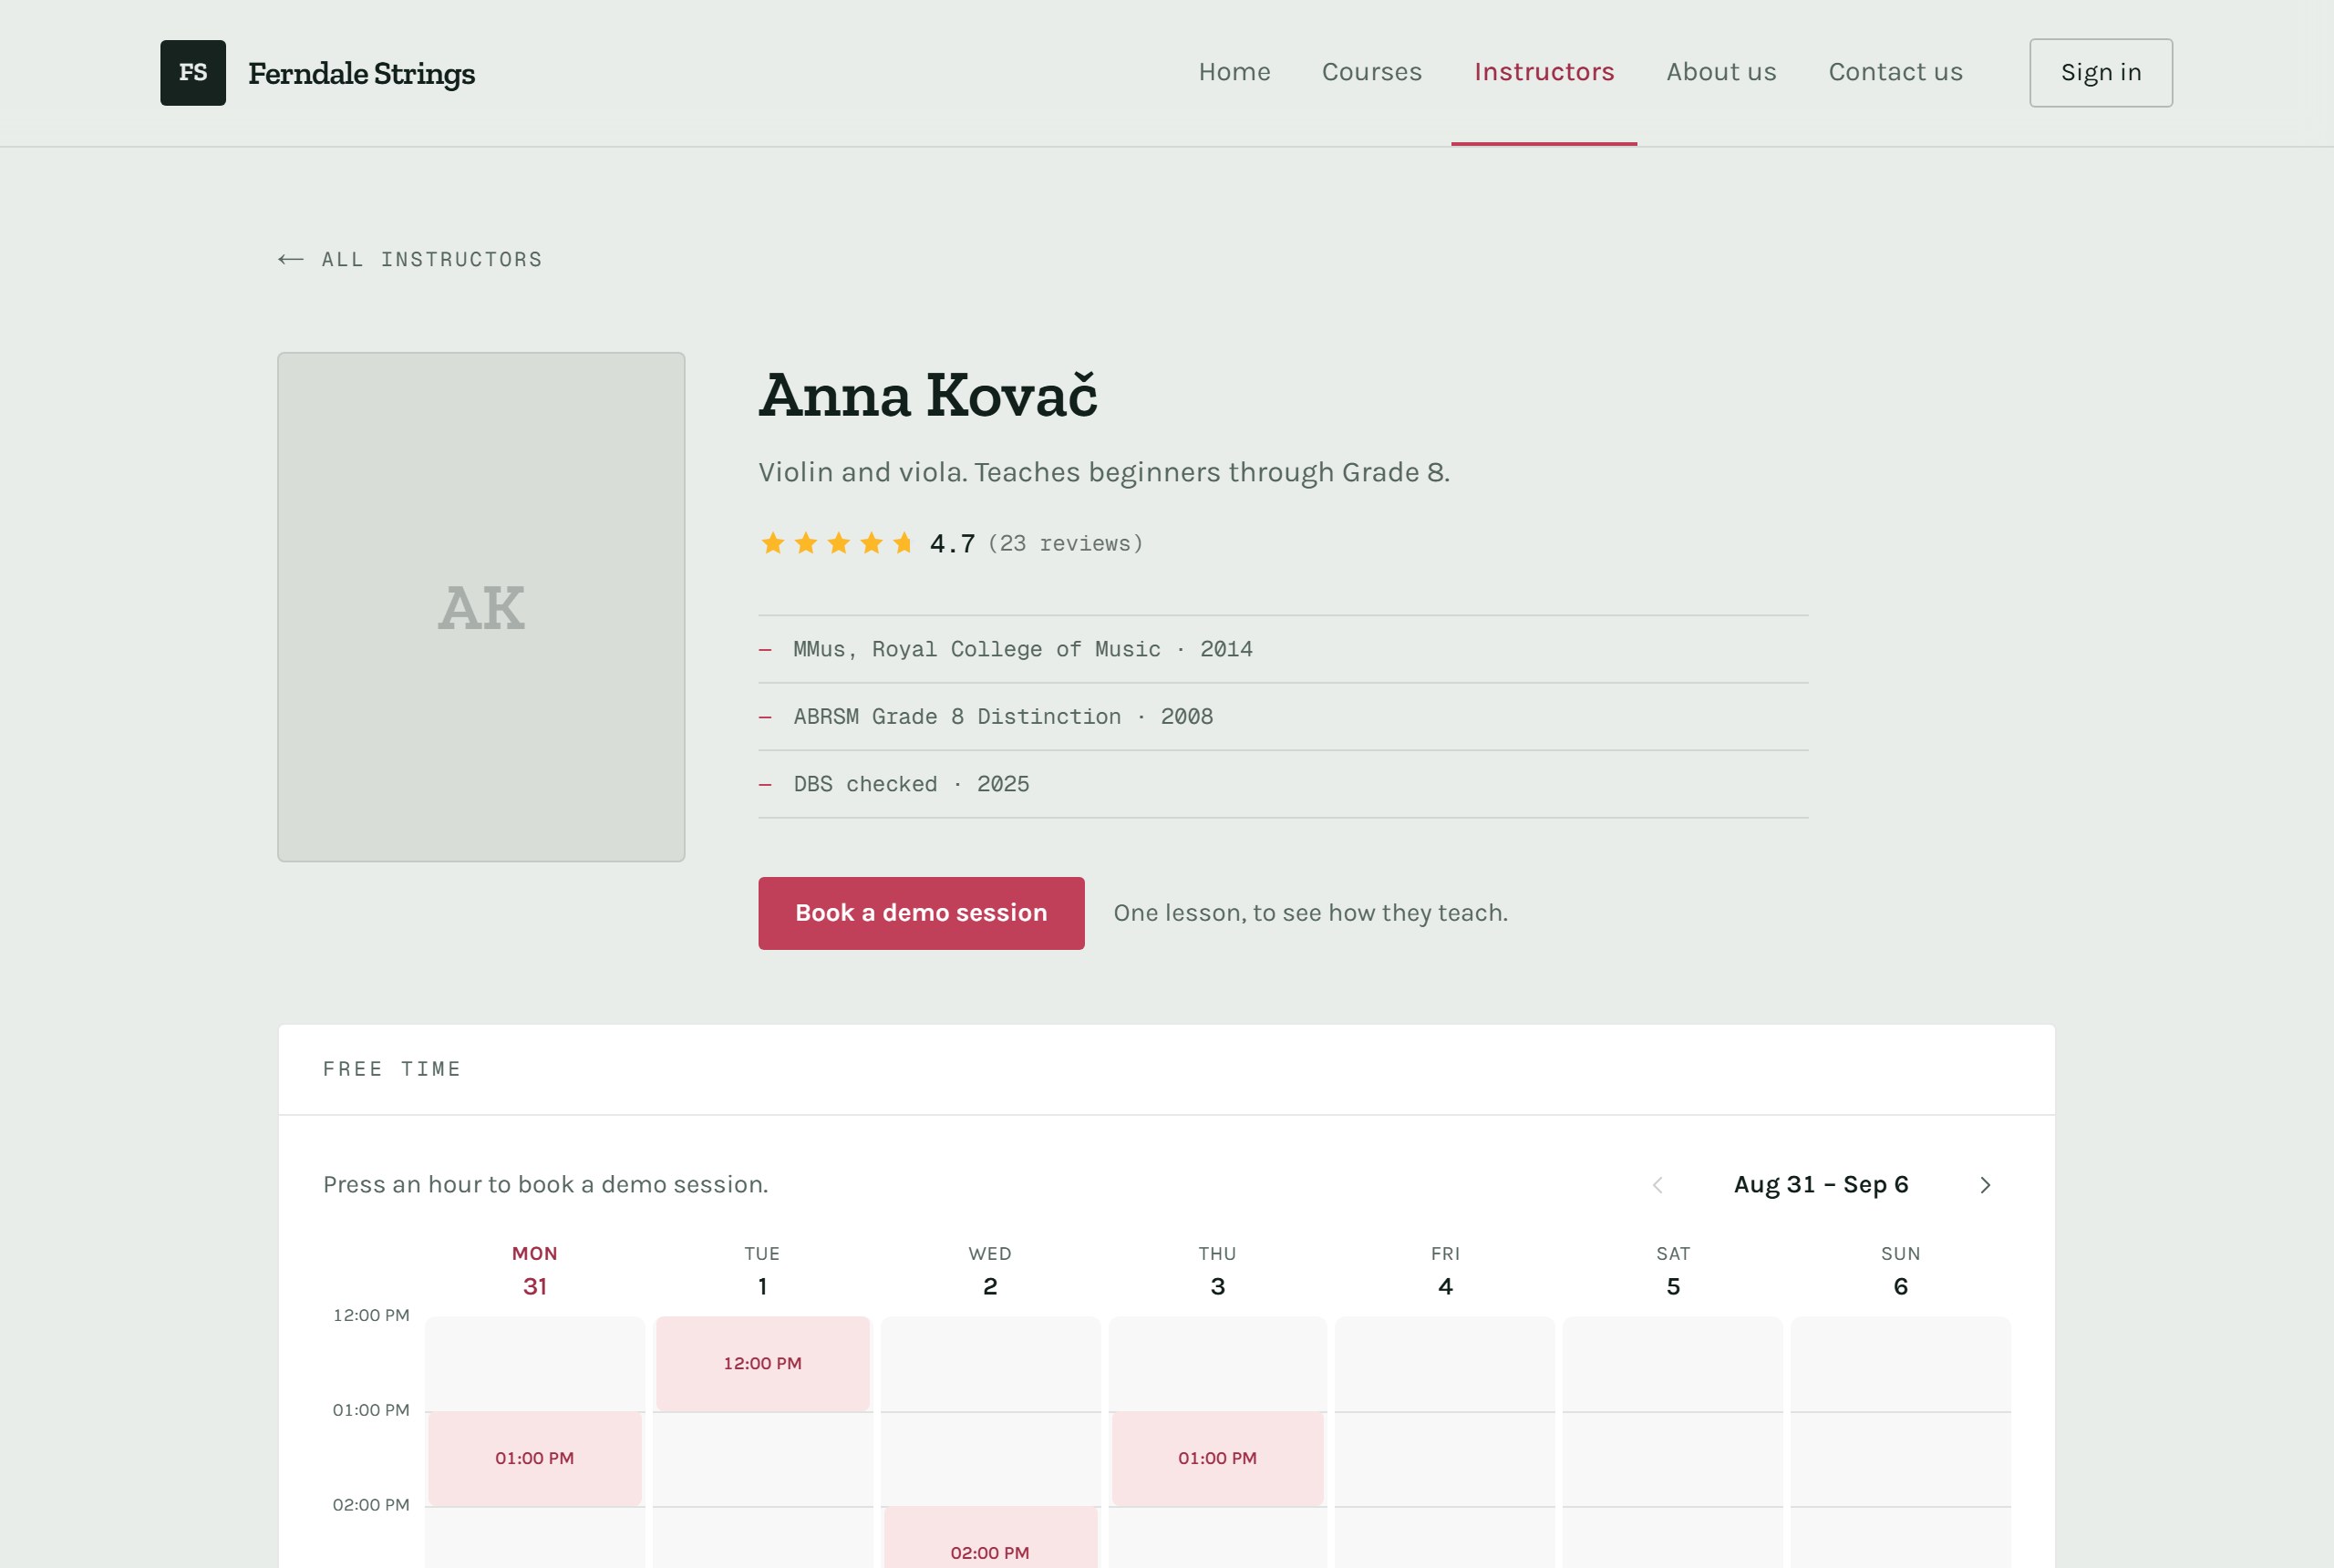2334x1568 pixels.
Task: Select Sunday 6 column header
Action: (1900, 1272)
